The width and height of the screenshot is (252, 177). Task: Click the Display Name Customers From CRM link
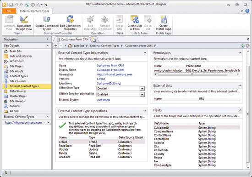tap(110, 70)
